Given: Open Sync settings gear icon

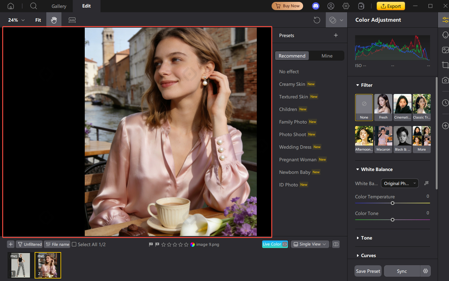Looking at the screenshot, I should pyautogui.click(x=425, y=271).
